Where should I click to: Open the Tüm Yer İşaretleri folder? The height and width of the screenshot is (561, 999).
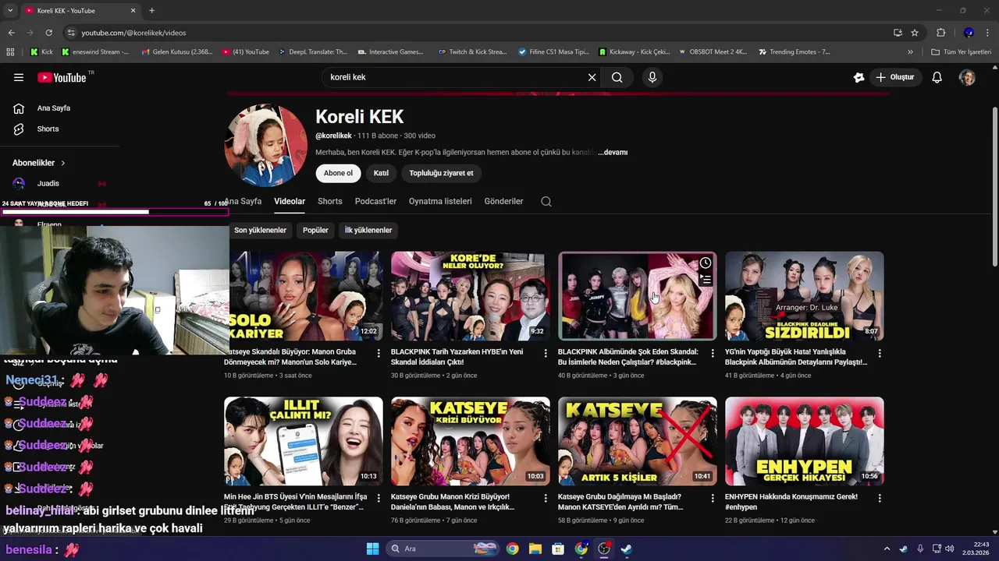click(x=961, y=52)
